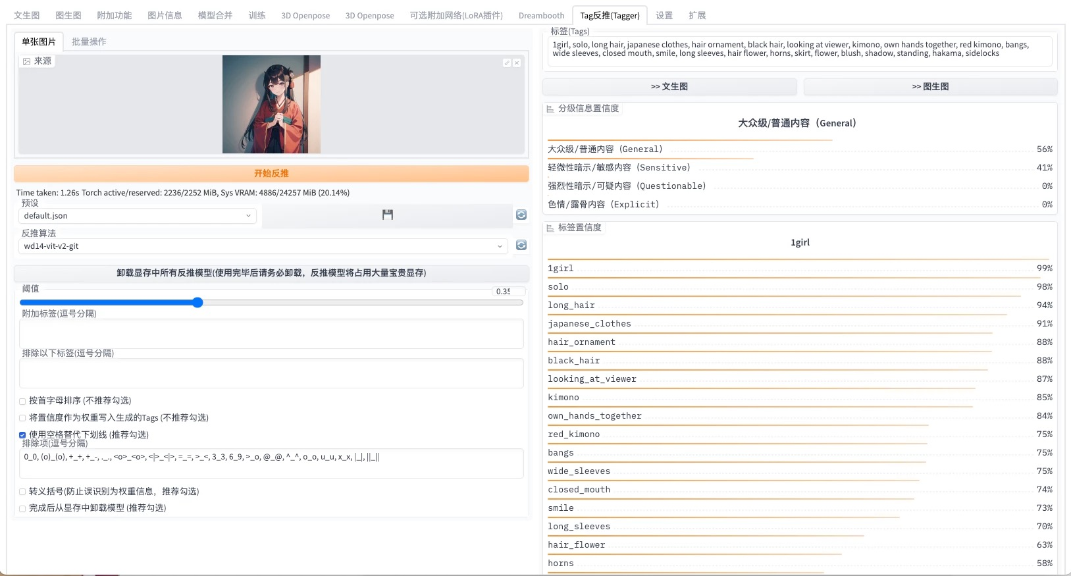This screenshot has height=576, width=1071.
Task: Click the 阈值 value box showing 0.35
Action: click(508, 291)
